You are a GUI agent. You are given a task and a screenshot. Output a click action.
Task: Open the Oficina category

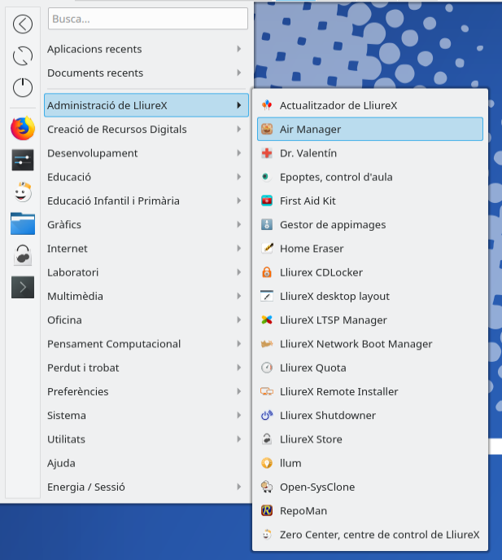(64, 320)
